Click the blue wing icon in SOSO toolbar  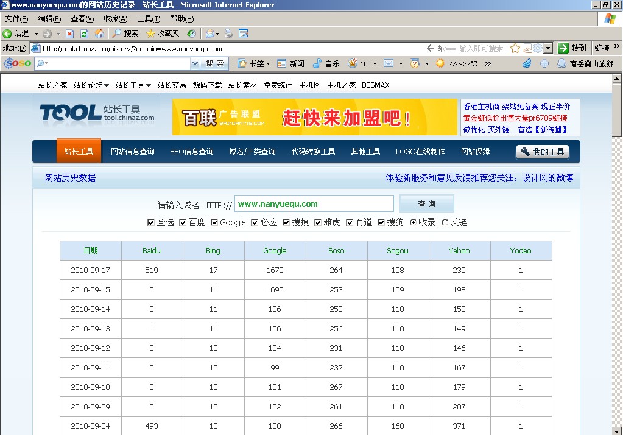click(x=527, y=63)
